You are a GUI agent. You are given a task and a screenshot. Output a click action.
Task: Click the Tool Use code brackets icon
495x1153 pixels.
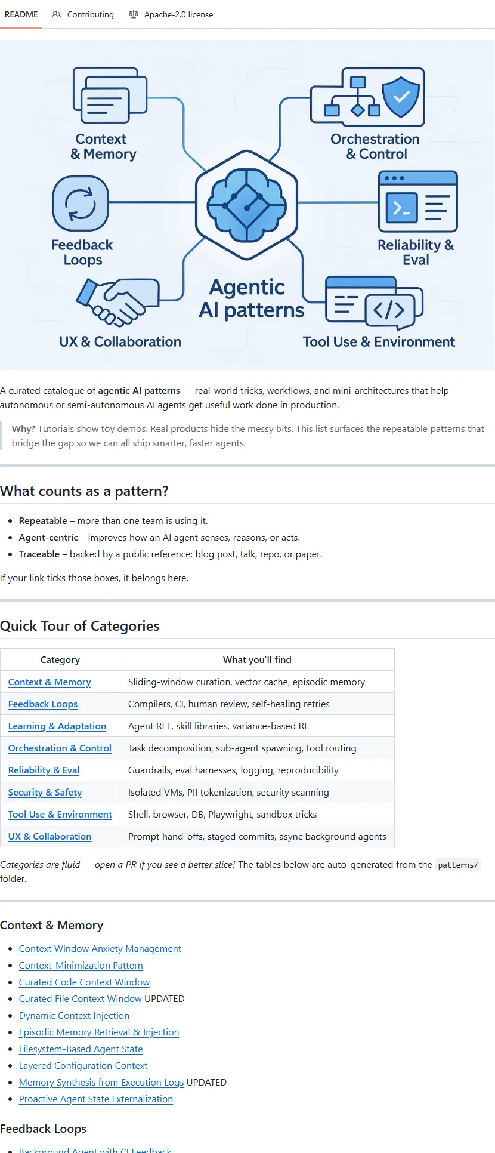click(x=388, y=309)
